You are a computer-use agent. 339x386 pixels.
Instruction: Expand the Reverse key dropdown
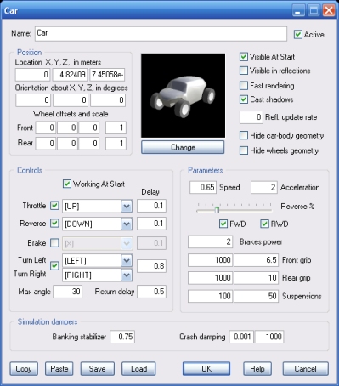point(127,224)
